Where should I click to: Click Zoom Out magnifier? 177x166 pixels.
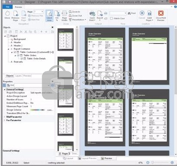click(x=75, y=16)
